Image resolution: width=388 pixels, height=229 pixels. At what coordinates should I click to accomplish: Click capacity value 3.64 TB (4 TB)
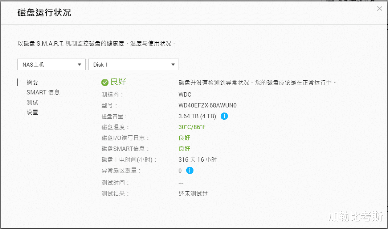197,116
